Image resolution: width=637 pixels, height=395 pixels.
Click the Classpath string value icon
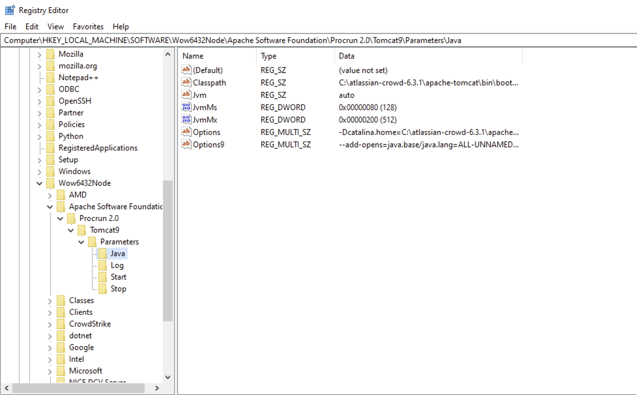tap(186, 83)
